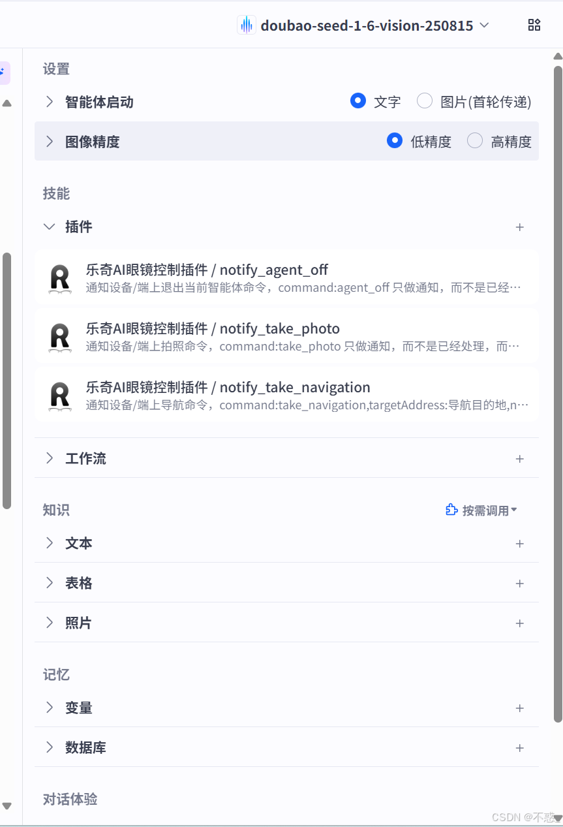
Task: Expand the 变量 memory section
Action: tap(50, 708)
